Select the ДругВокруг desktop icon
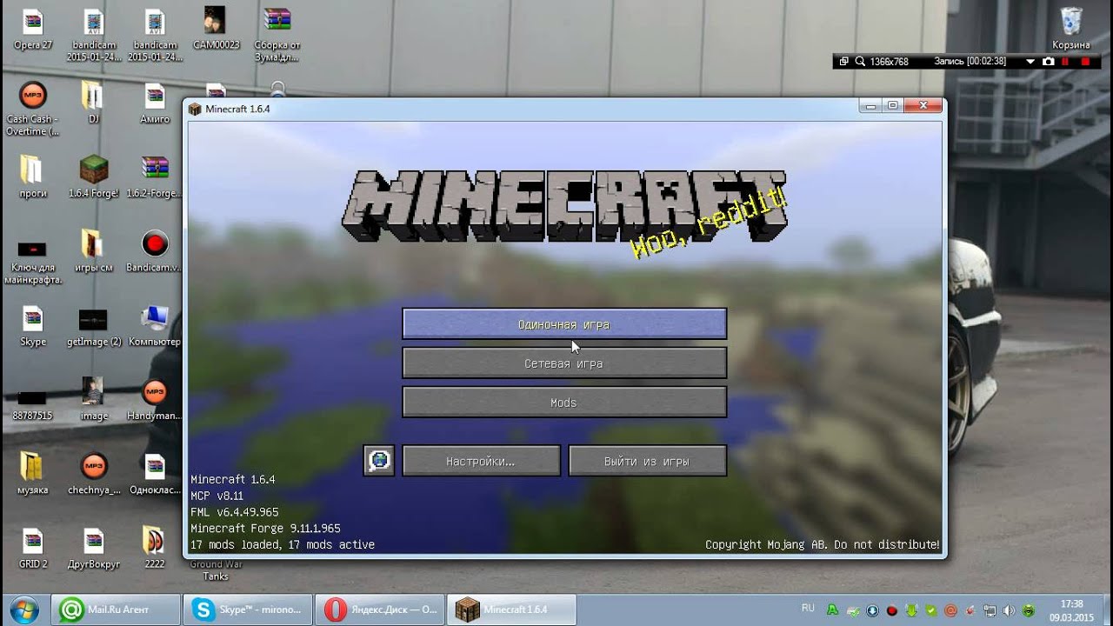Screen dimensions: 1113x626 (x=93, y=548)
